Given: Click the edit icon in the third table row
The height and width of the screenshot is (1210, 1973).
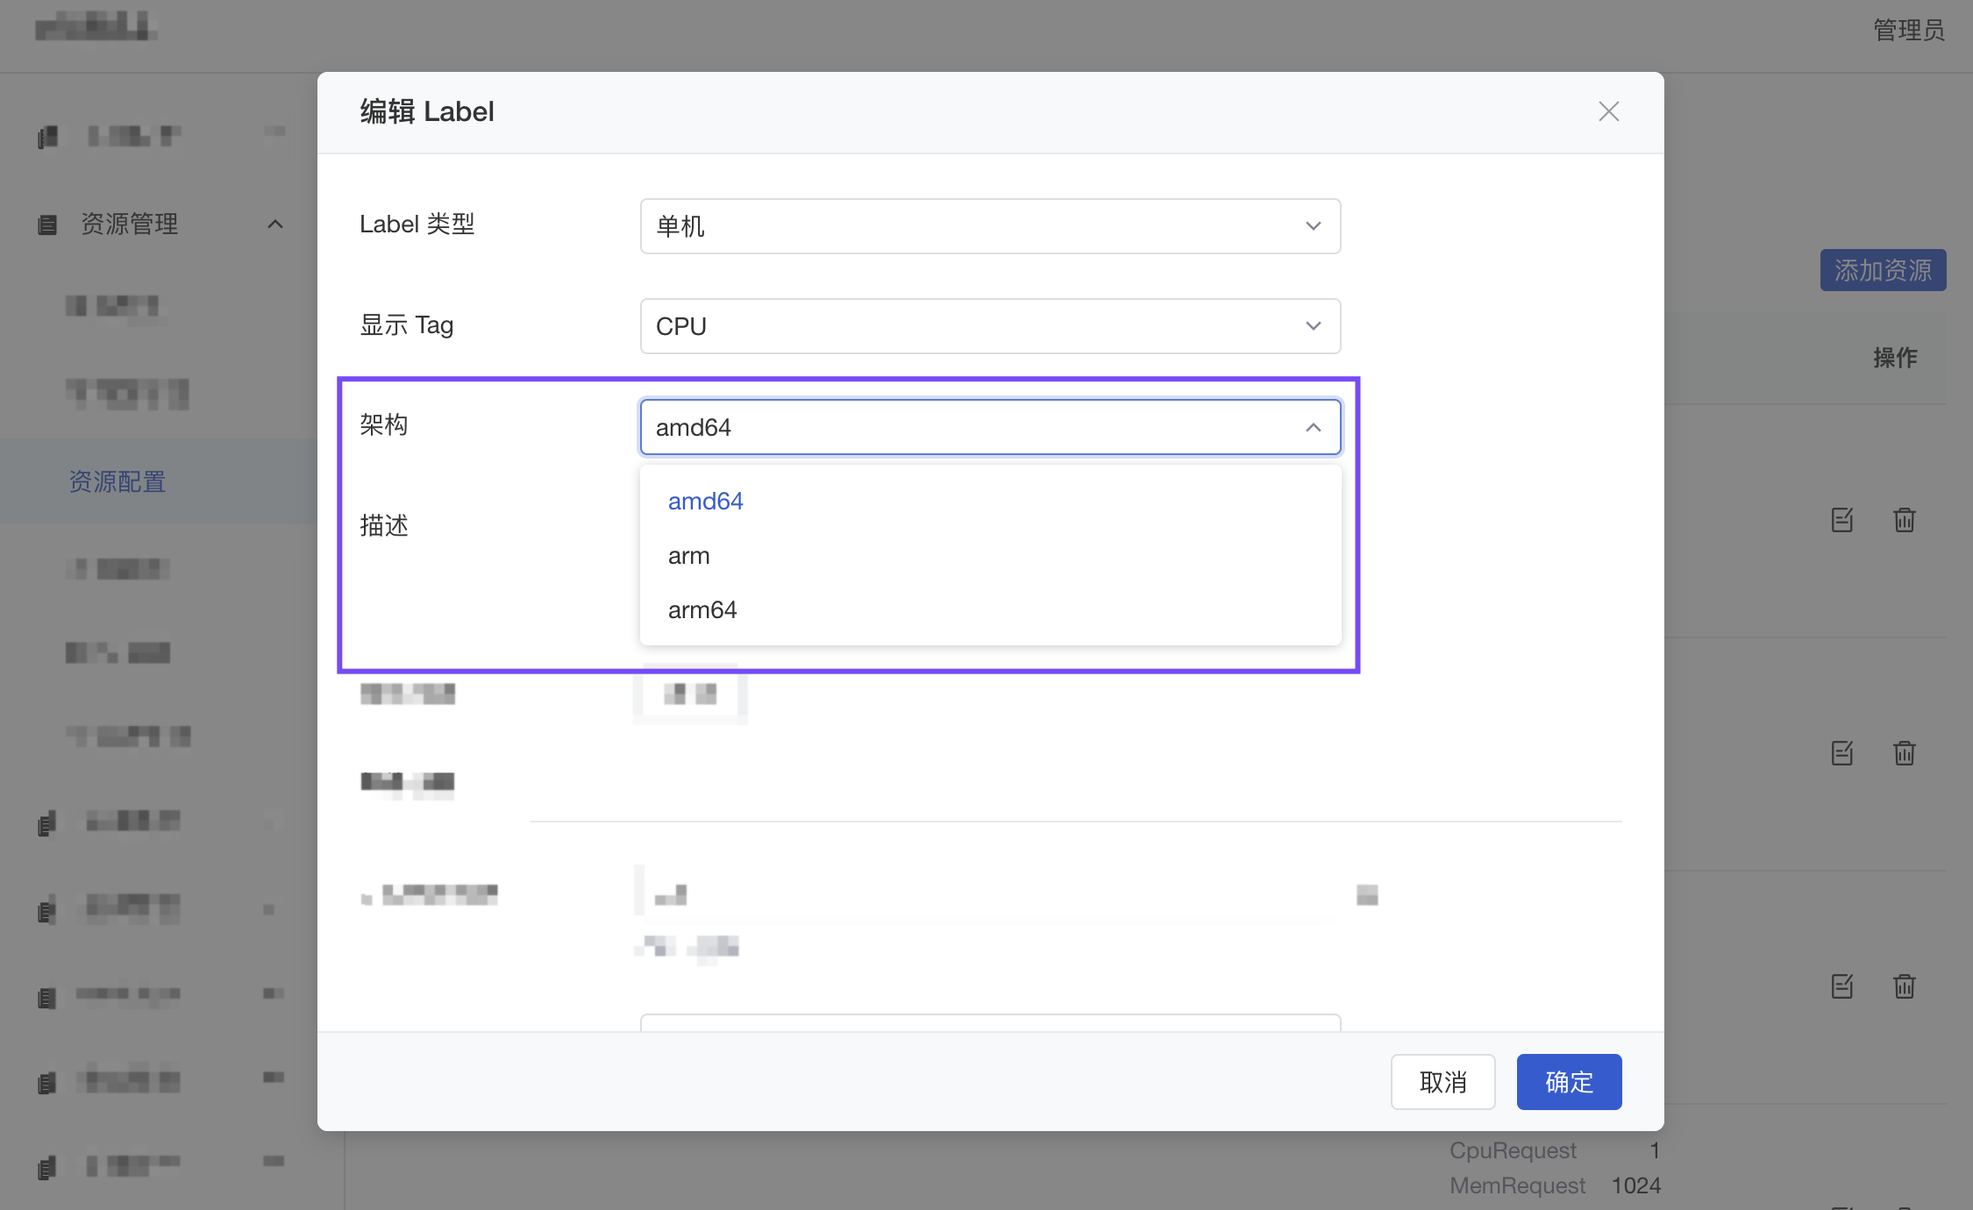Looking at the screenshot, I should point(1842,986).
